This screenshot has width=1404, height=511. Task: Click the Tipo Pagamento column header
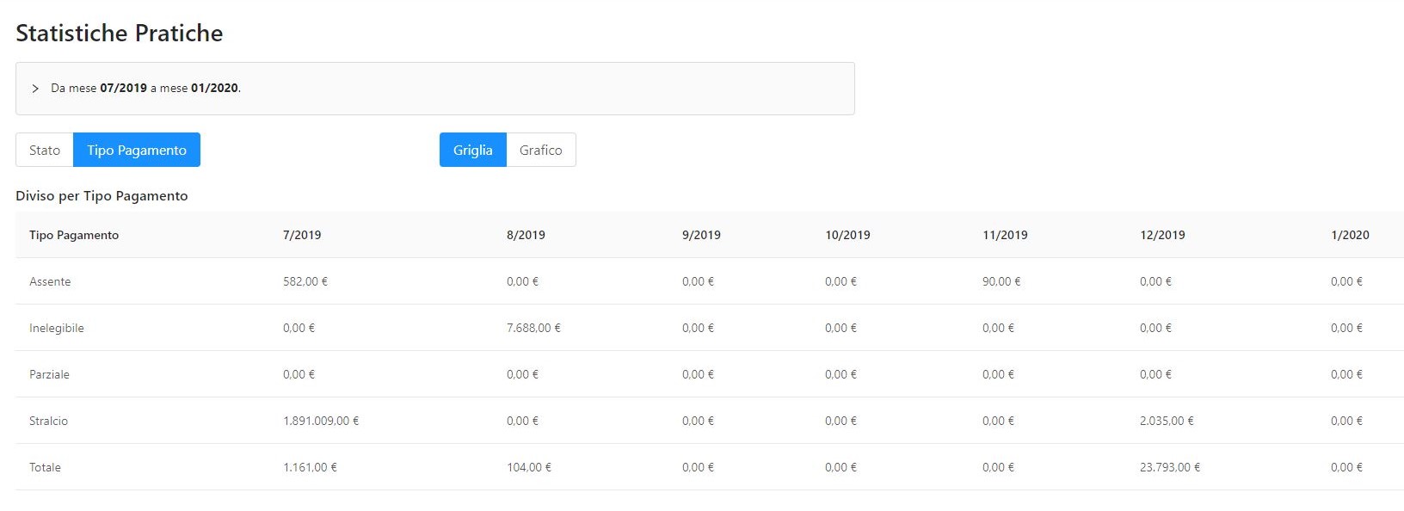(x=74, y=235)
